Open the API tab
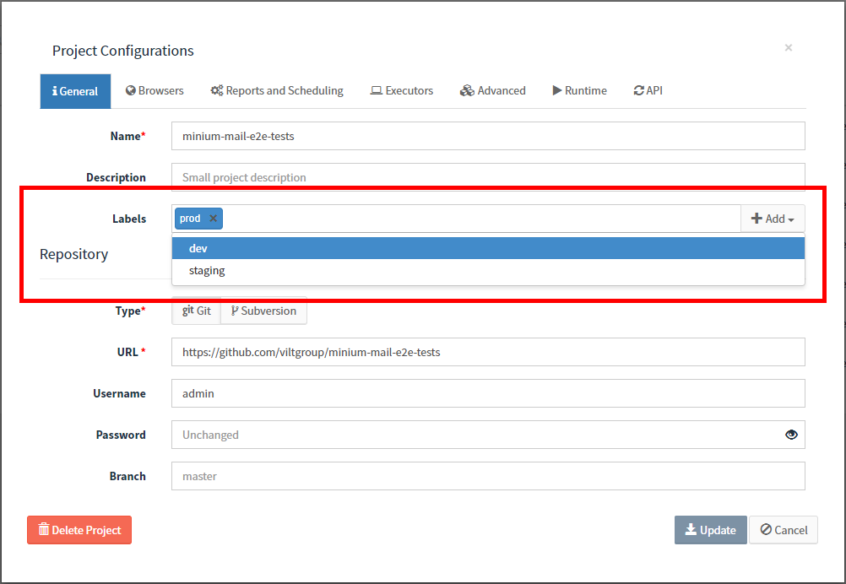Screen dimensions: 846x584 coord(648,90)
